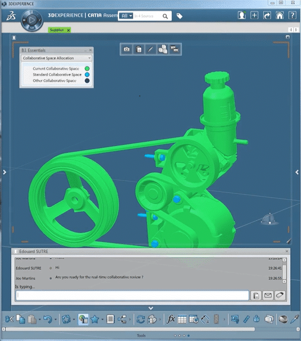Click the chat clipboard paste button

(x=256, y=296)
